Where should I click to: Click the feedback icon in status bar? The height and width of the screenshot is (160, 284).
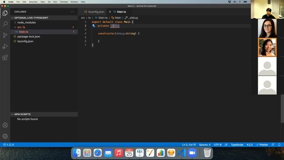(x=273, y=145)
